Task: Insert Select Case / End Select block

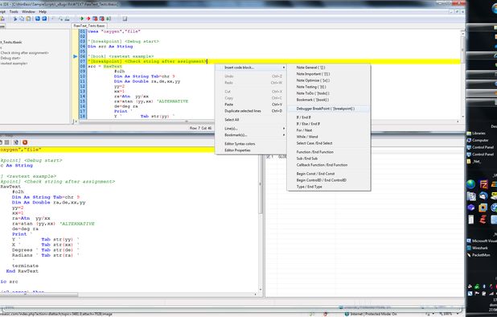Action: point(329,143)
